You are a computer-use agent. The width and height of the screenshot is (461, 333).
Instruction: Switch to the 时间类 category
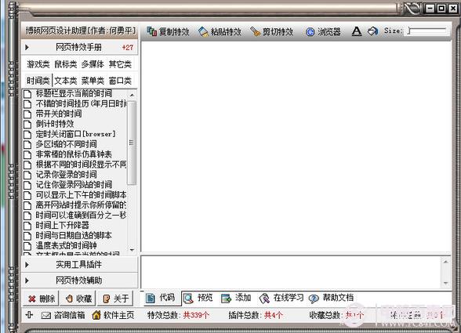[38, 80]
